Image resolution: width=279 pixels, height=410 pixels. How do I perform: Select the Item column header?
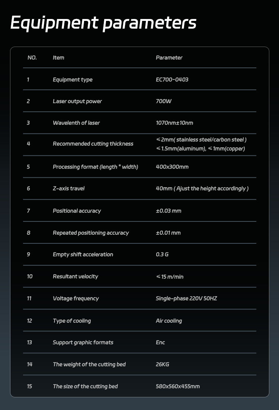[58, 57]
